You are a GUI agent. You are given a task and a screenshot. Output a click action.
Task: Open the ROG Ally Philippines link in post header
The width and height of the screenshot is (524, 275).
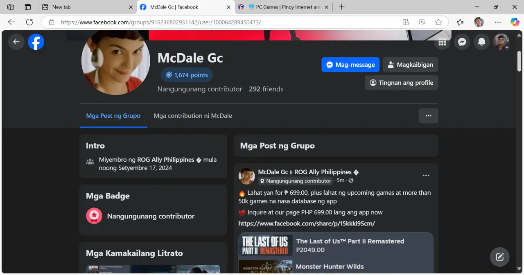coord(326,172)
